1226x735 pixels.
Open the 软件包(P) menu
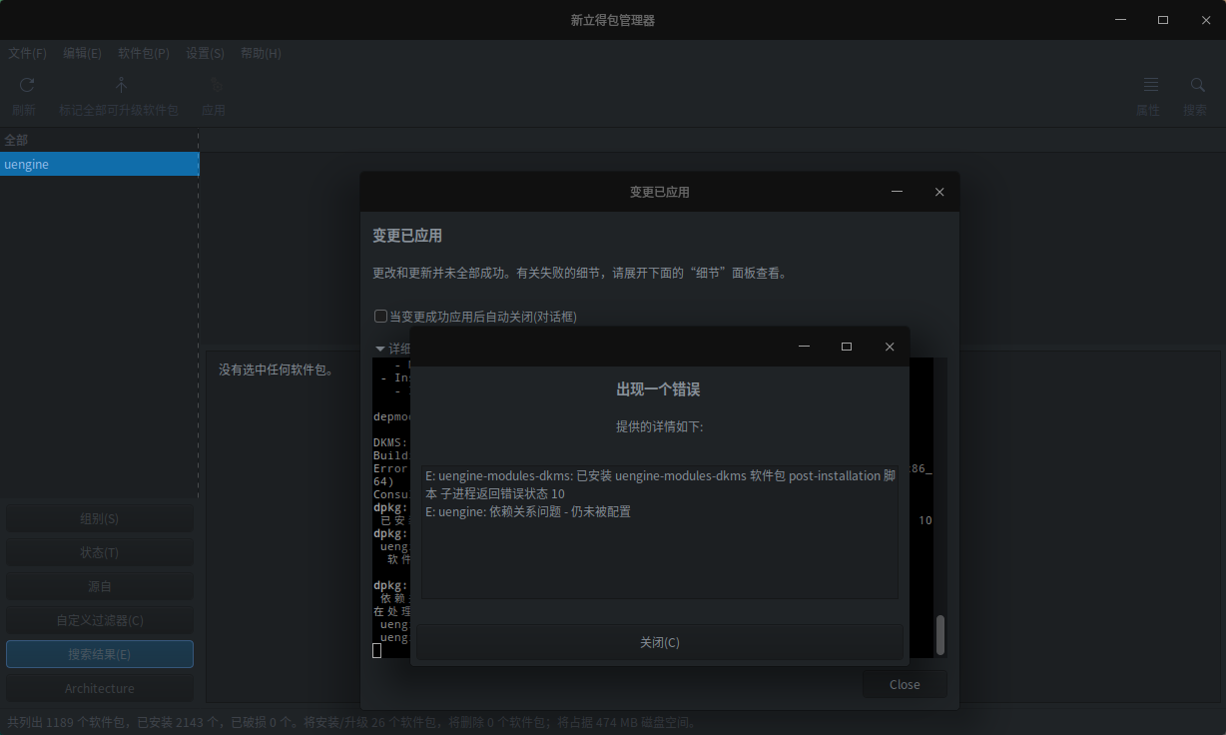coord(144,53)
